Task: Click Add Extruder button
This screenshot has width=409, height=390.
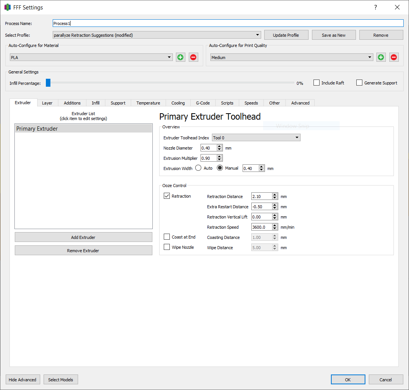Action: tap(83, 237)
